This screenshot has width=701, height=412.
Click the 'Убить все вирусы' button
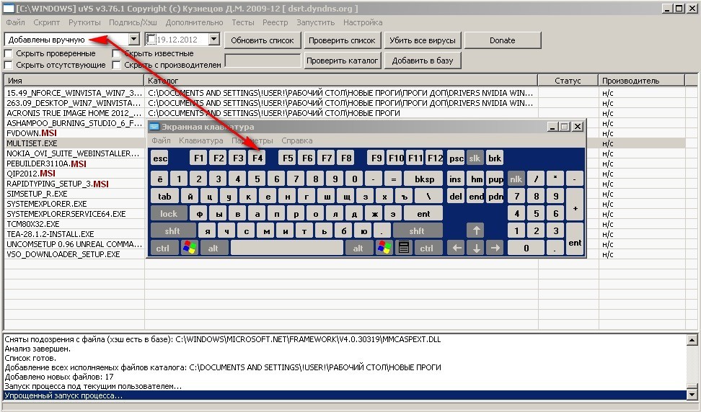423,40
